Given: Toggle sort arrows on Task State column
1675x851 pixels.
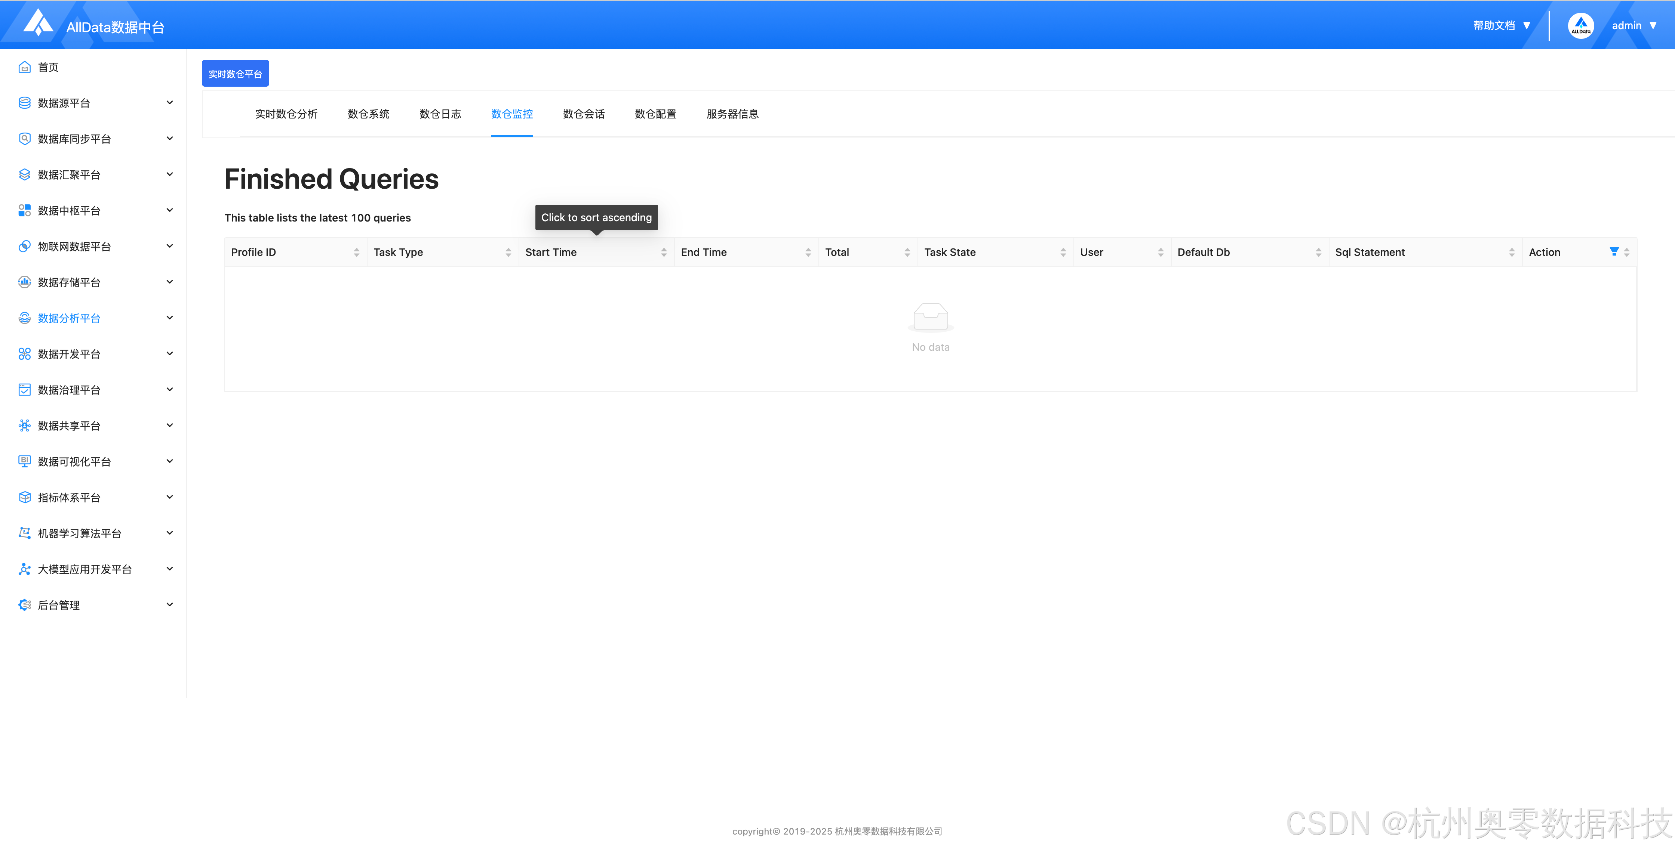Looking at the screenshot, I should coord(1063,252).
